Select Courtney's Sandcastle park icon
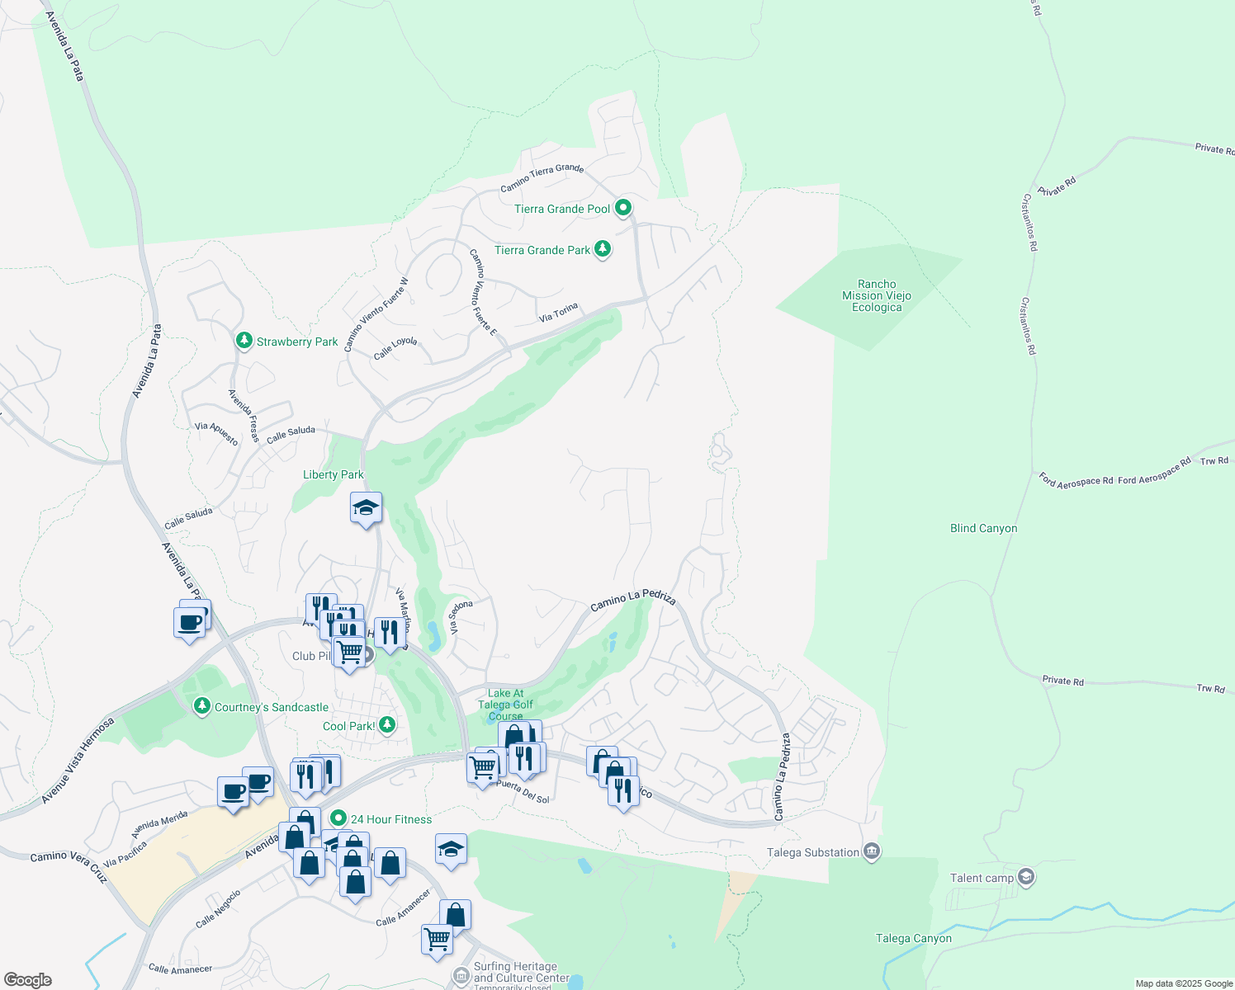The height and width of the screenshot is (990, 1235). (x=201, y=706)
